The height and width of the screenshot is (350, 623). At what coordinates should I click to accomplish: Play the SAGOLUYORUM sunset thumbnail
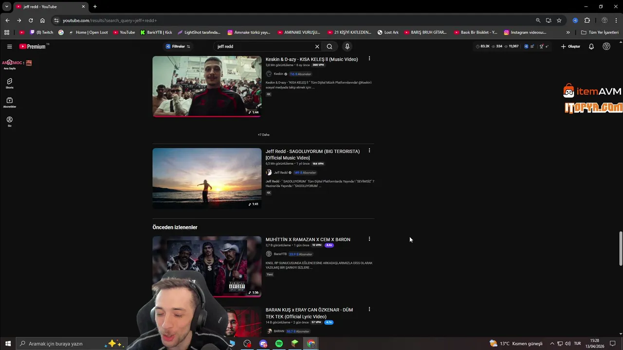point(207,178)
